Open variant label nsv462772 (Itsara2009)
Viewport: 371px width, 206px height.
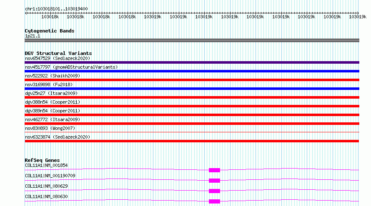(x=53, y=119)
